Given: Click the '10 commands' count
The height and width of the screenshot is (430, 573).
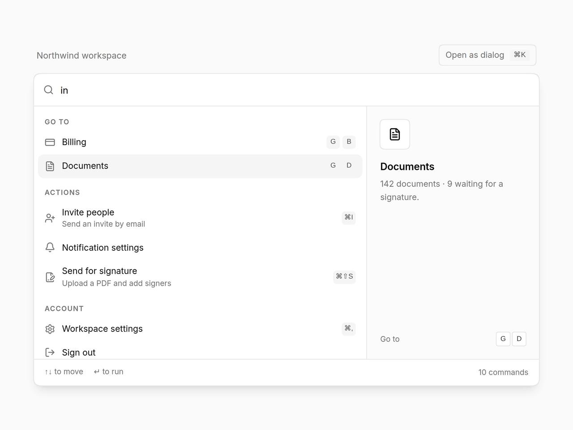Looking at the screenshot, I should tap(503, 372).
